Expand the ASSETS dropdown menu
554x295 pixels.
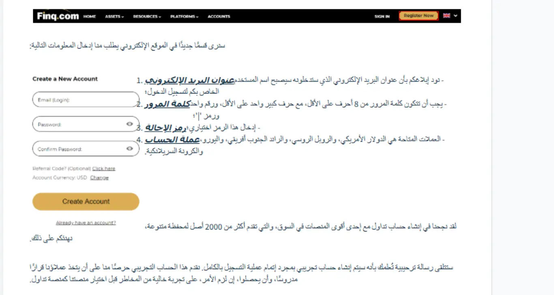[x=114, y=17]
